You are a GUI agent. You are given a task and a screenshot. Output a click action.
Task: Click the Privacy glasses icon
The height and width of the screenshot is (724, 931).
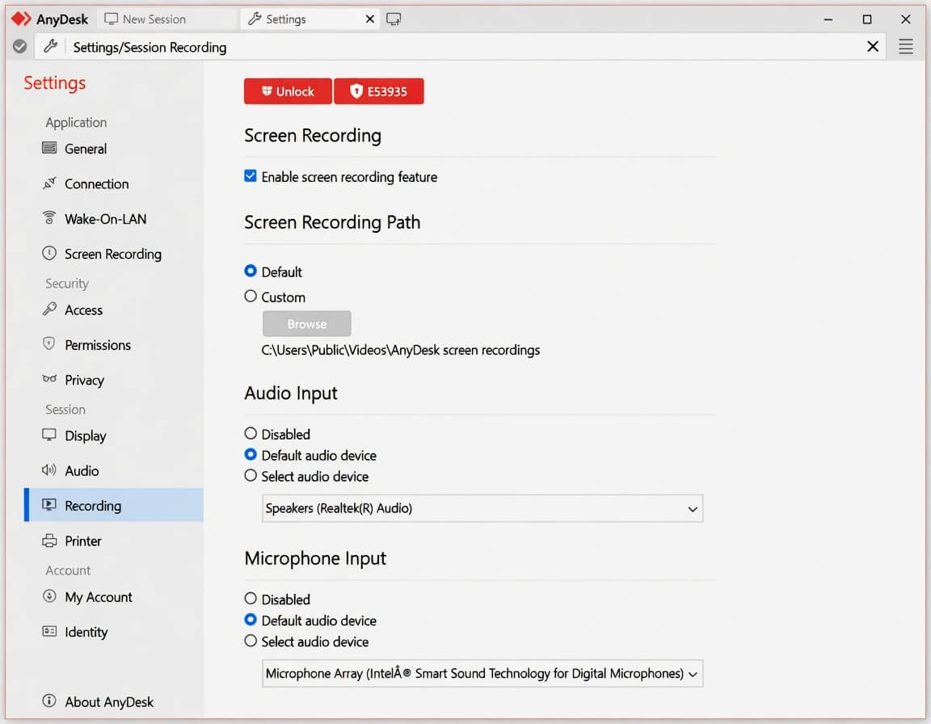(49, 379)
